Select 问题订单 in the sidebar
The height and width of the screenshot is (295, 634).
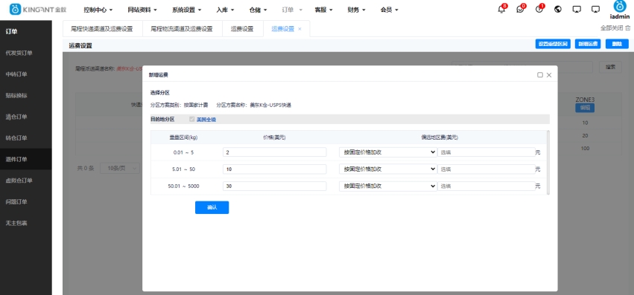pos(26,201)
